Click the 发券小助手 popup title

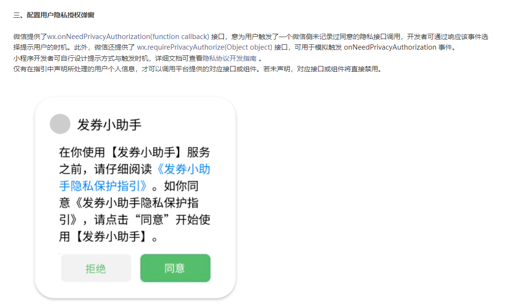(109, 124)
